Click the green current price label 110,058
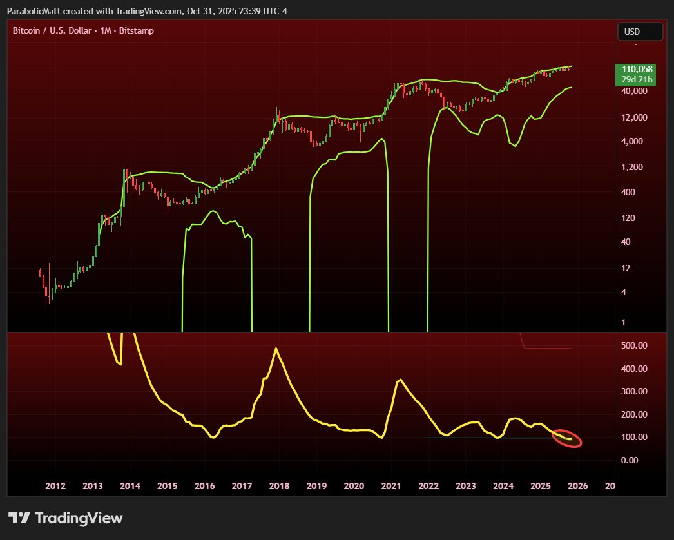Viewport: 674px width, 540px height. coord(639,68)
